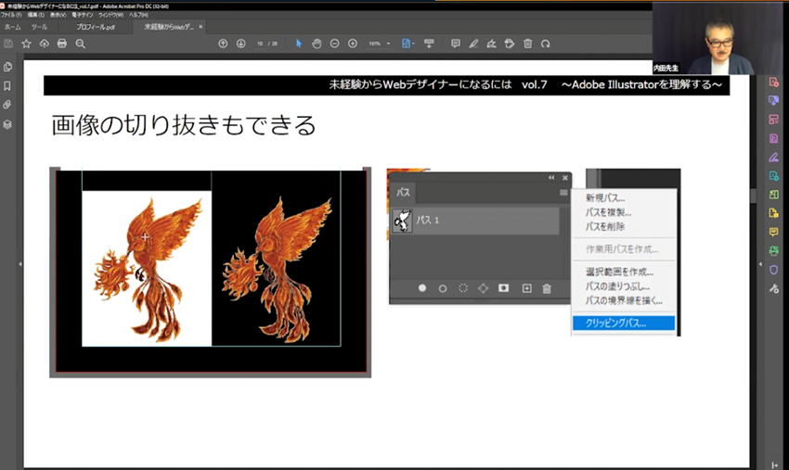Viewport: 789px width, 470px height.
Task: Choose クリッピングパス... from context menu
Action: point(624,324)
